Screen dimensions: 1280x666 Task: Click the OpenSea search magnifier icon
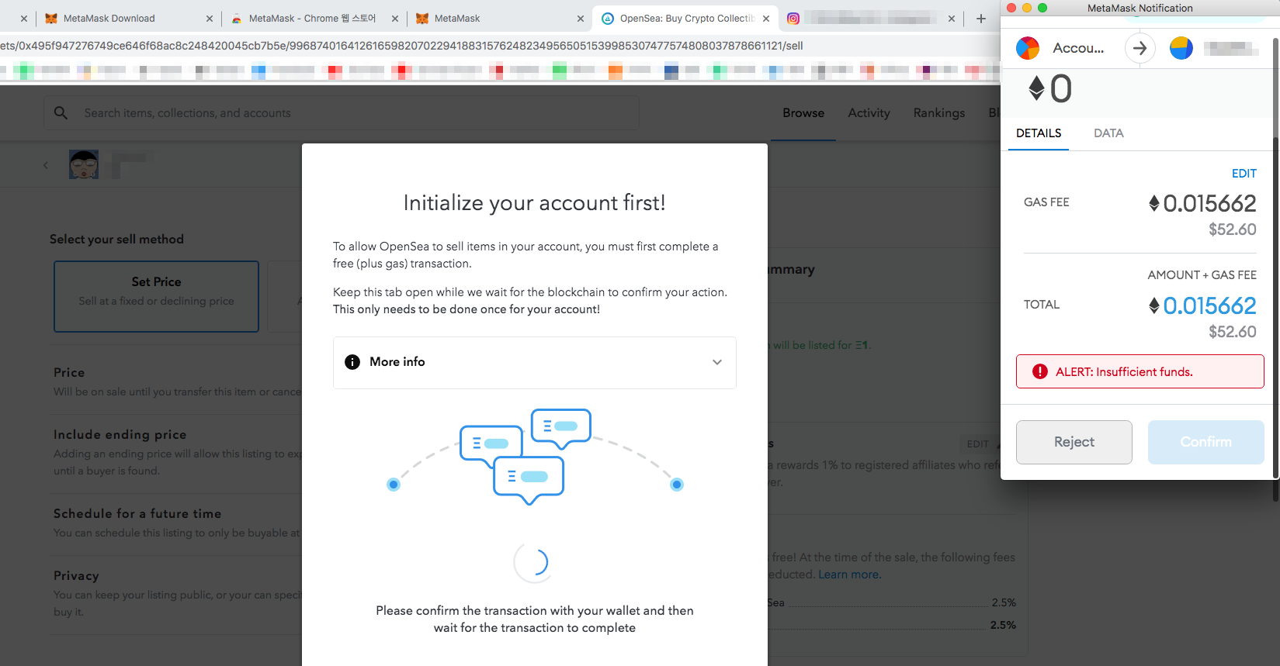[x=61, y=113]
